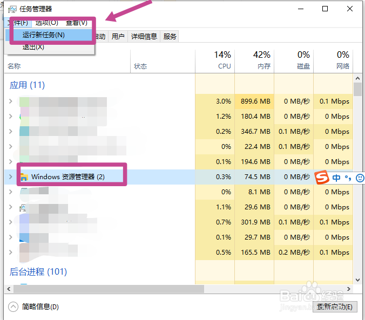Click the 74.5 MB memory cell
365x320 pixels.
[x=254, y=177]
